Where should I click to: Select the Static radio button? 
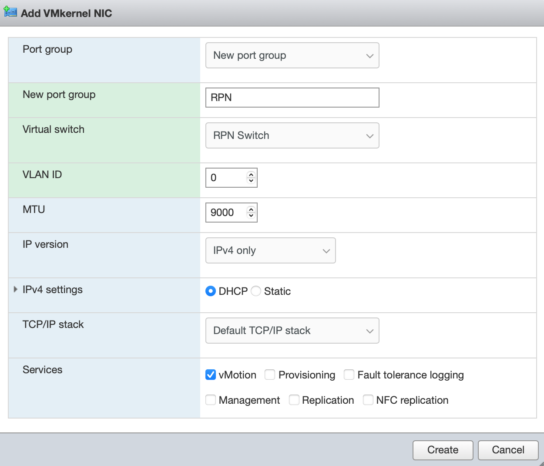[x=256, y=291]
